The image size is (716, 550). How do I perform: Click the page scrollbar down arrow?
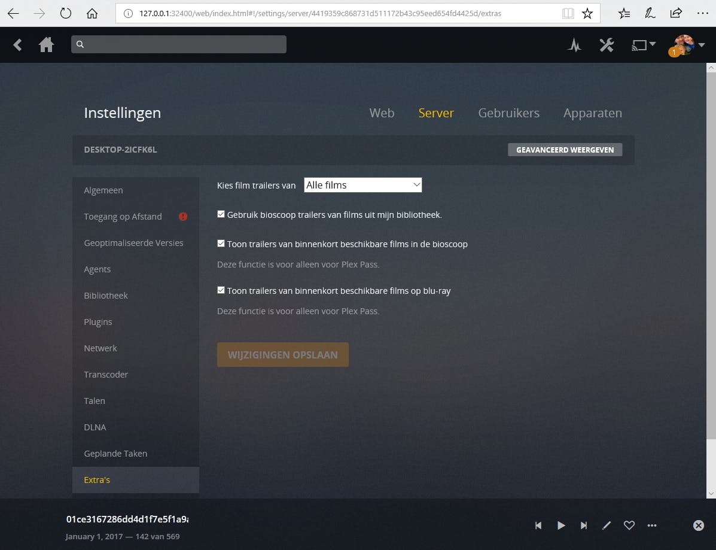point(711,493)
